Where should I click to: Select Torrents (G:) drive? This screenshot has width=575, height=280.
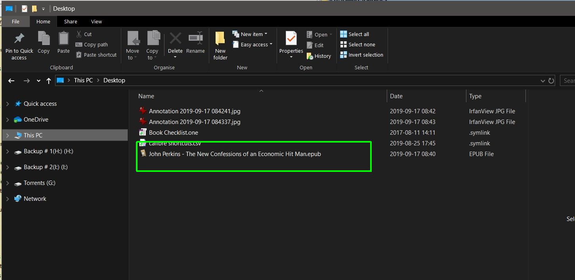tap(40, 183)
